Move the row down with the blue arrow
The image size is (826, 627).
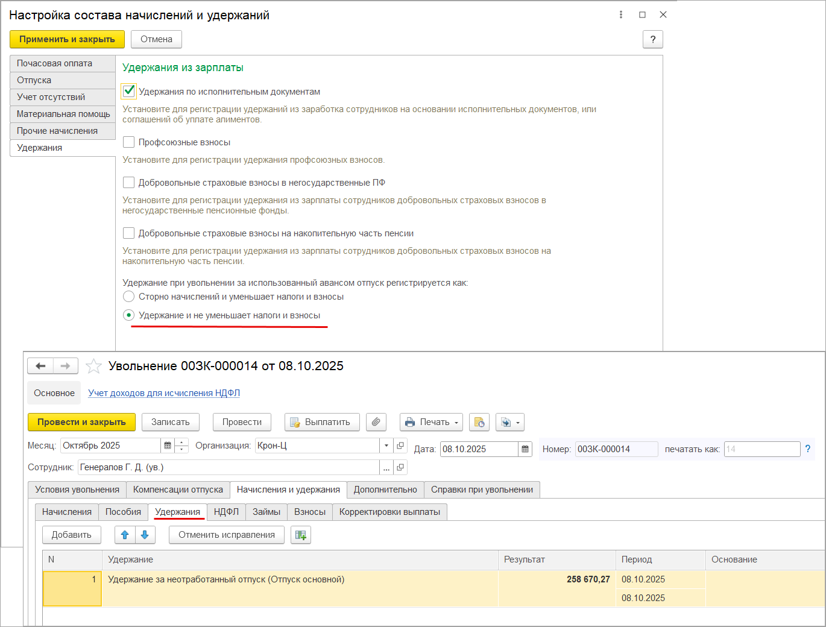[145, 535]
